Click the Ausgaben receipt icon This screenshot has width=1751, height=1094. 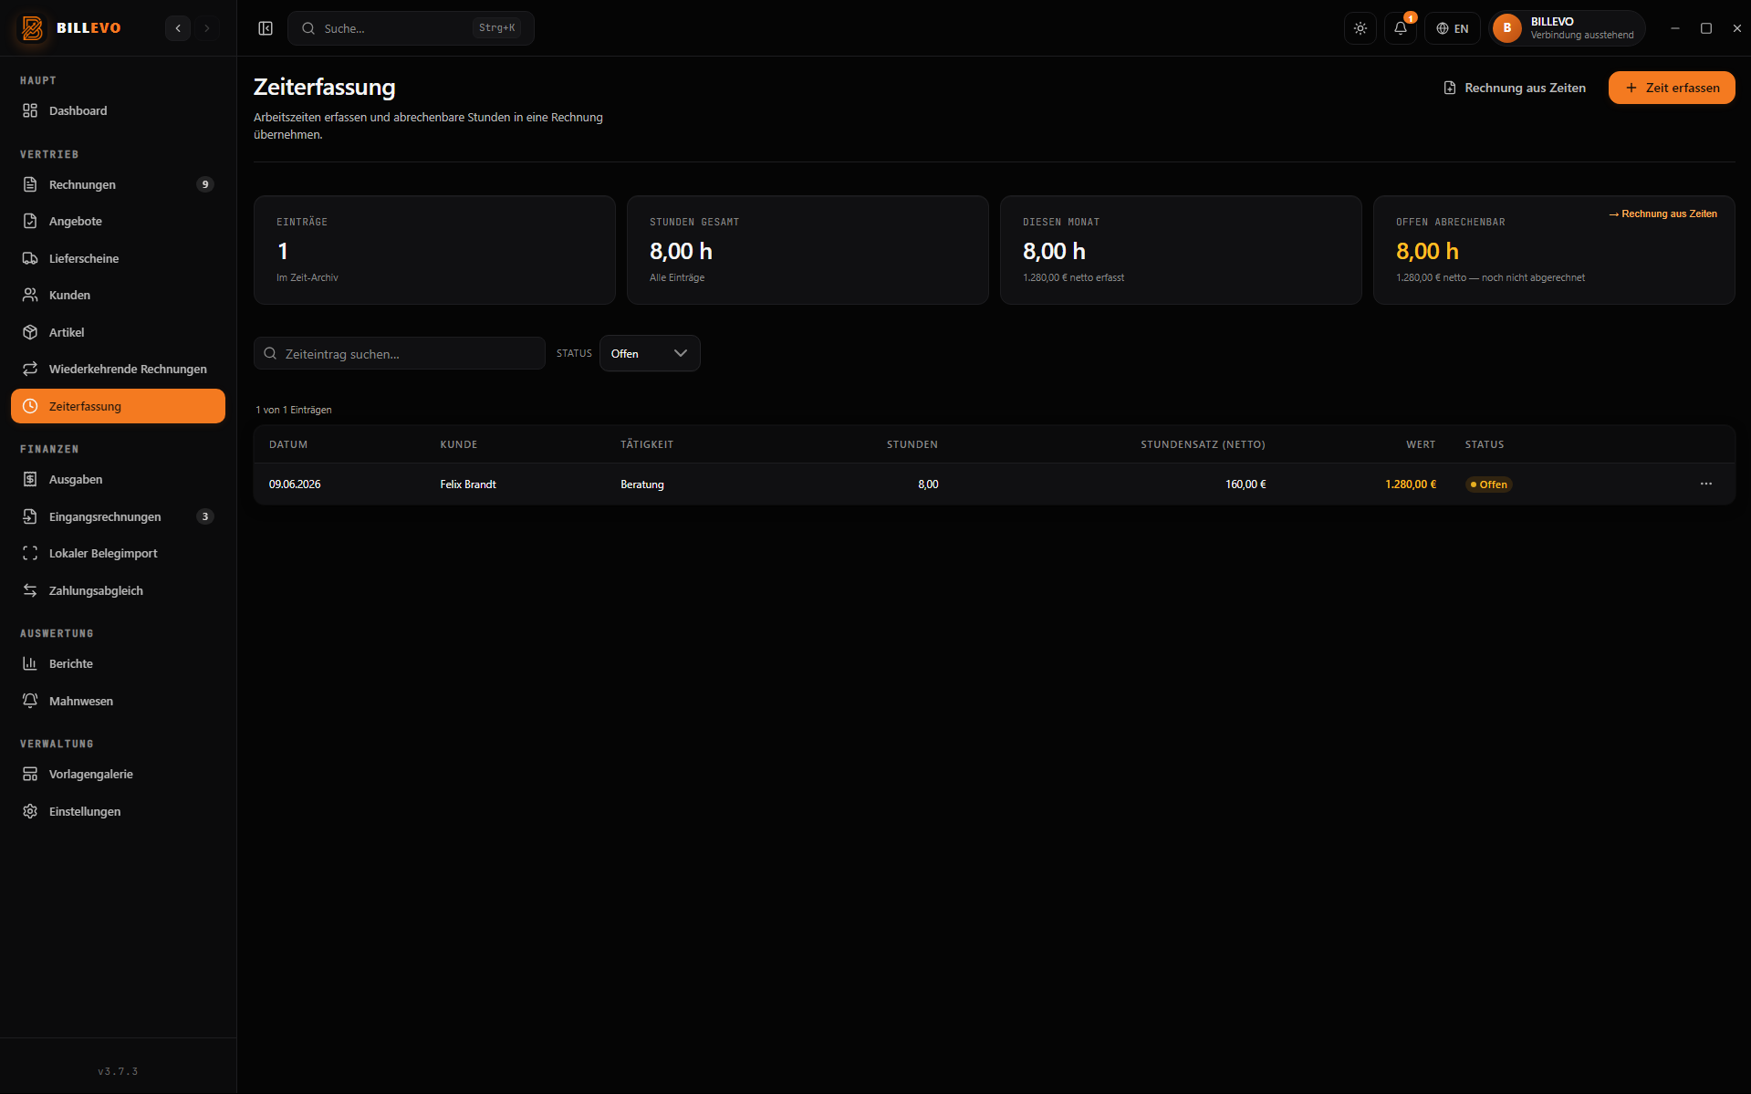30,479
